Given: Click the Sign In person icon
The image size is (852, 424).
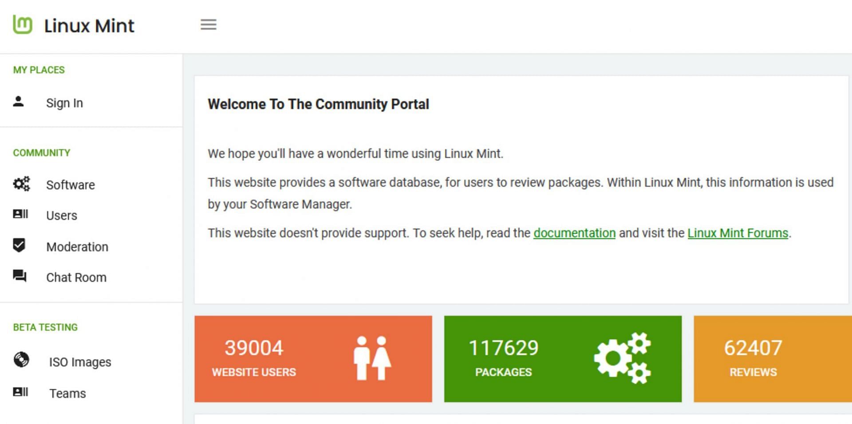Looking at the screenshot, I should pyautogui.click(x=18, y=102).
